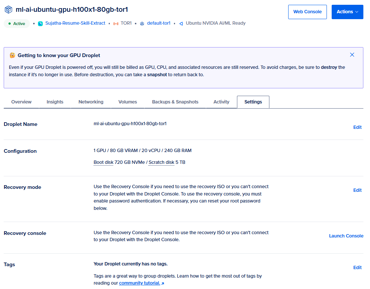Click the project icon before Sujatha-Resume-Skill-Extract
This screenshot has width=370, height=289.
40,23
